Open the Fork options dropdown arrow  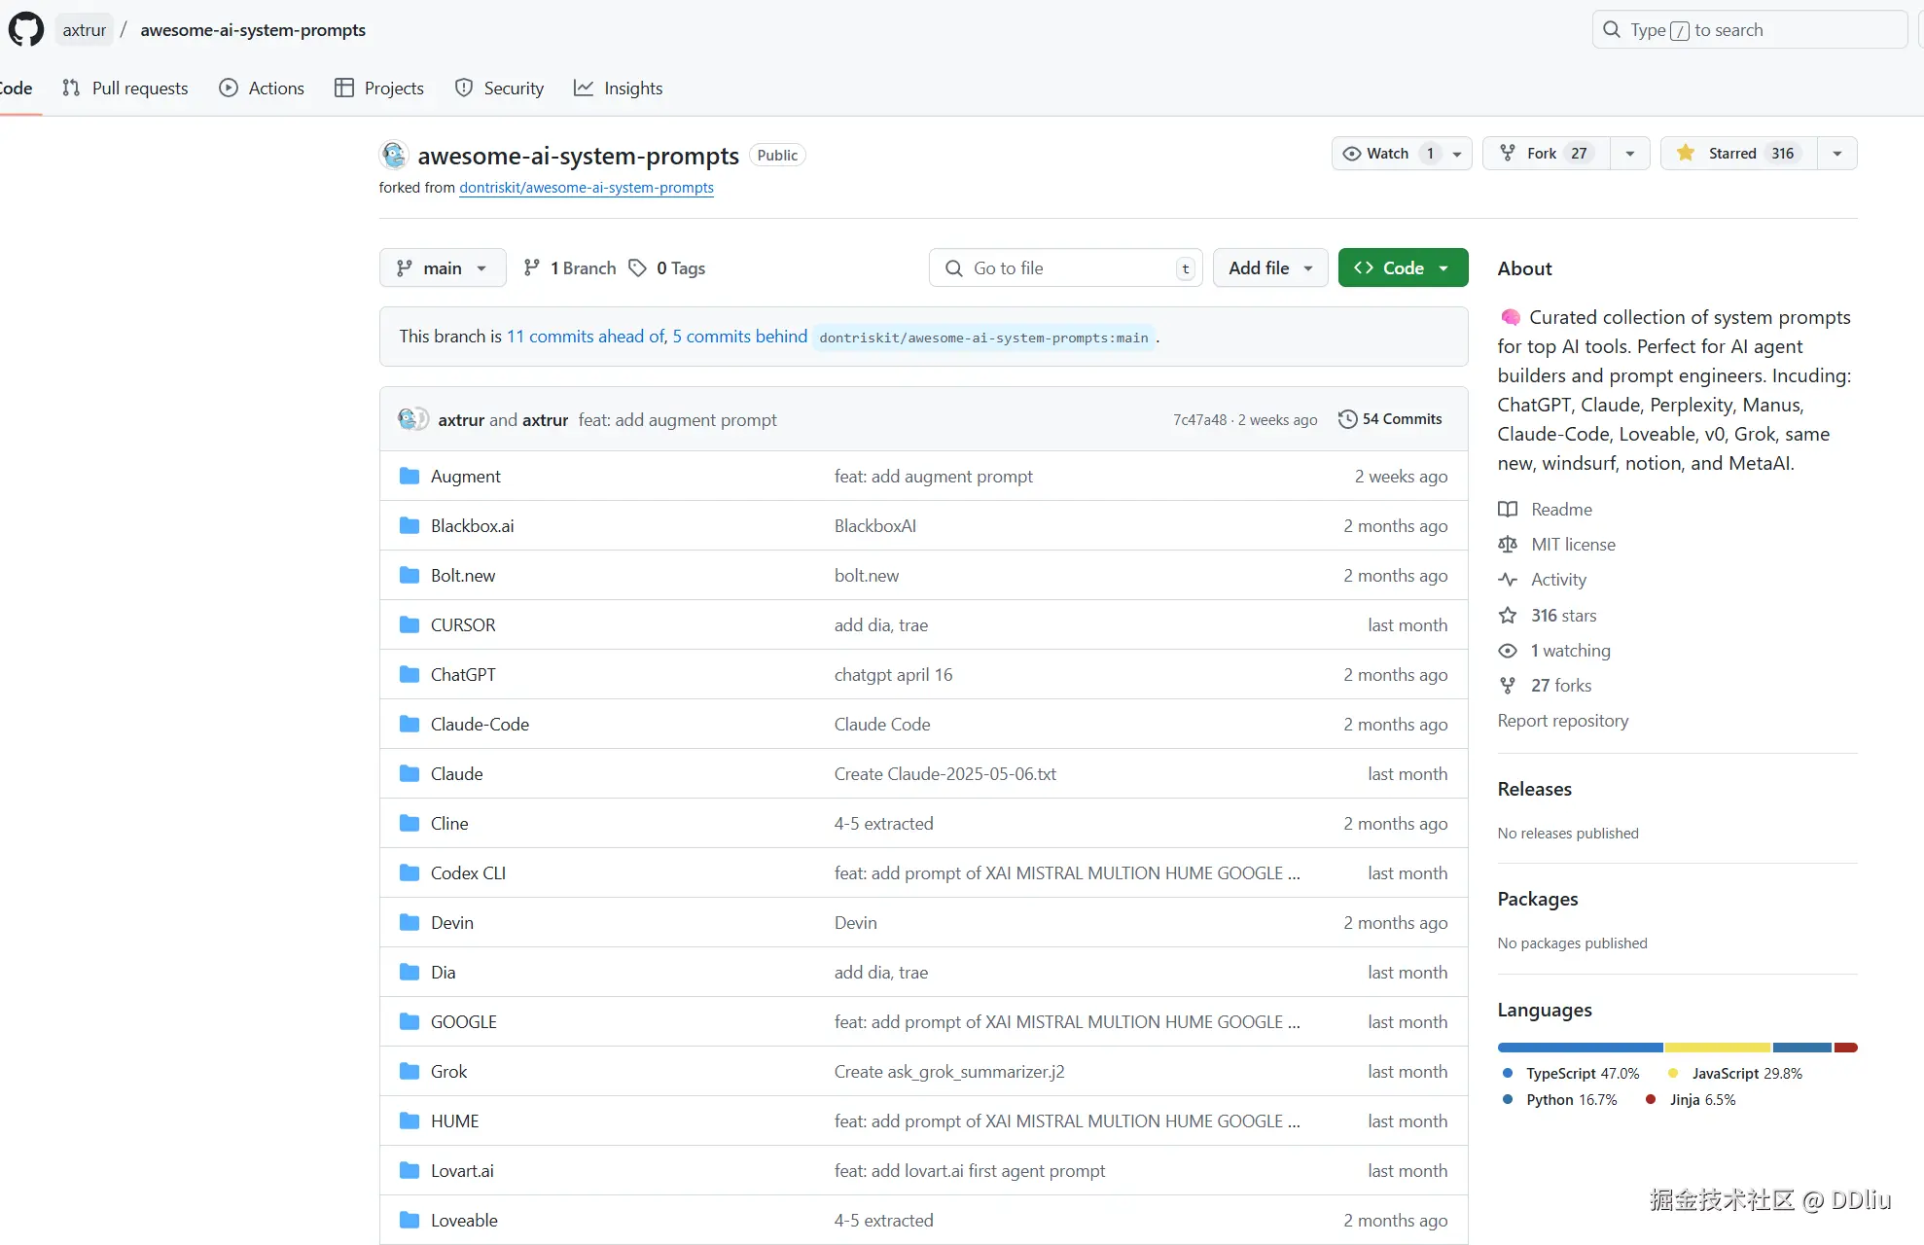[1630, 154]
